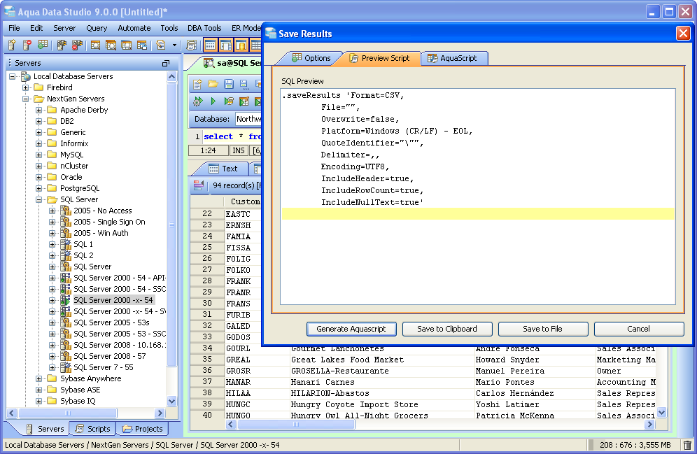Image resolution: width=697 pixels, height=454 pixels.
Task: Open the DBA Tools menu
Action: pyautogui.click(x=204, y=28)
